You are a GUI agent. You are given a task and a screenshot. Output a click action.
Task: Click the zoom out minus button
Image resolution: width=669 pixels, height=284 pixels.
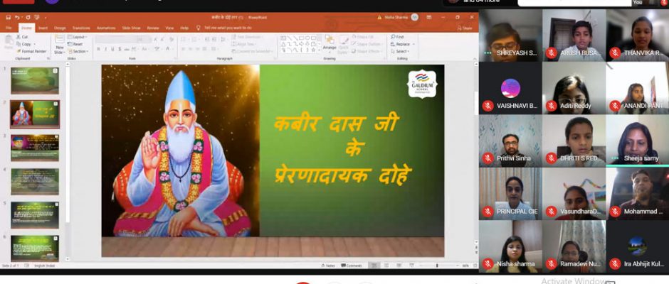(x=421, y=266)
